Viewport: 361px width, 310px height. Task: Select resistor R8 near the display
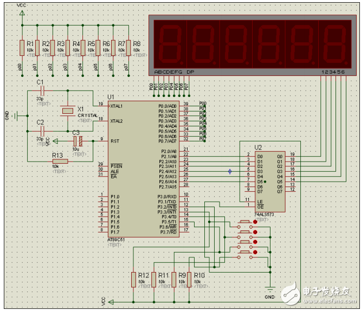[x=127, y=47]
